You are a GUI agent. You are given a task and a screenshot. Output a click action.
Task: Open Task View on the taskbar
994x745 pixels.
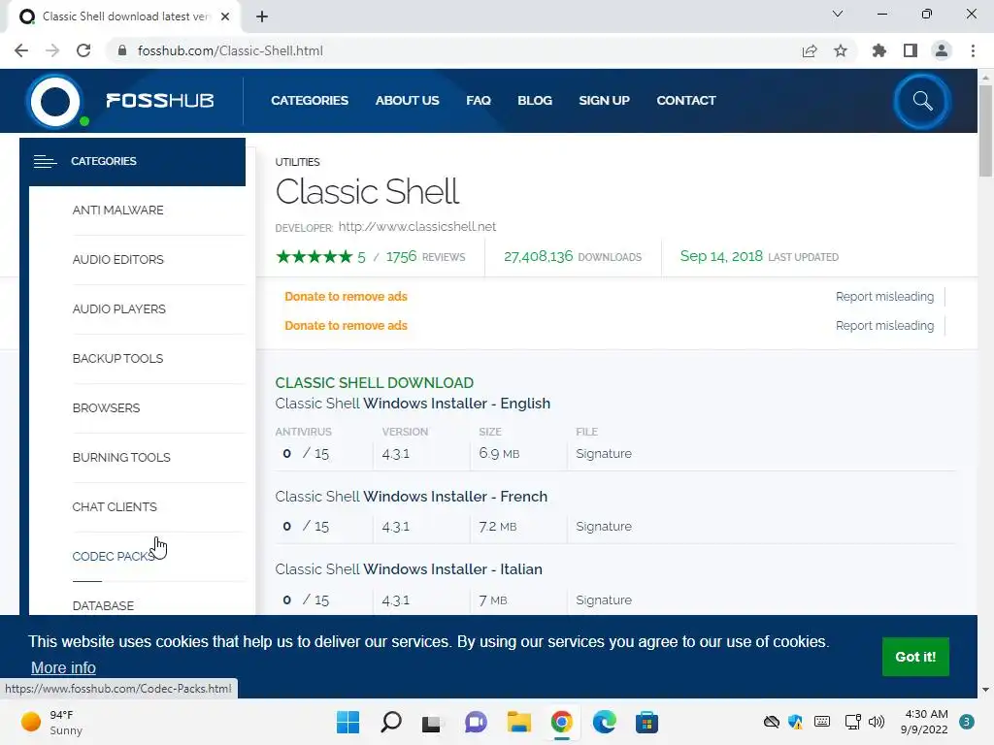click(432, 722)
